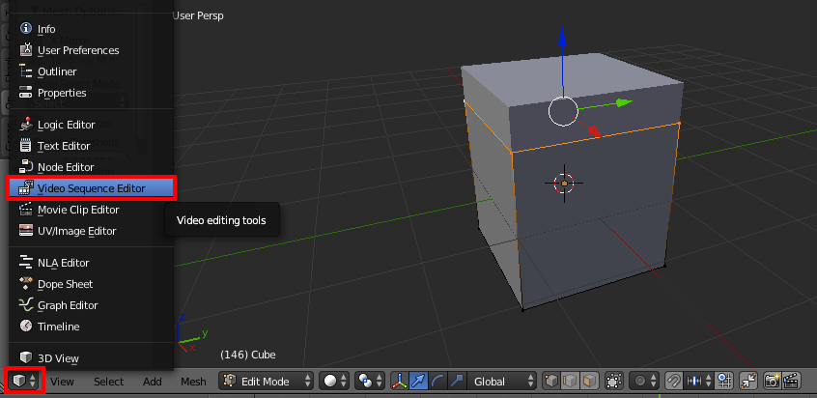Click the white manipulator center circle
This screenshot has height=398, width=817.
563,111
